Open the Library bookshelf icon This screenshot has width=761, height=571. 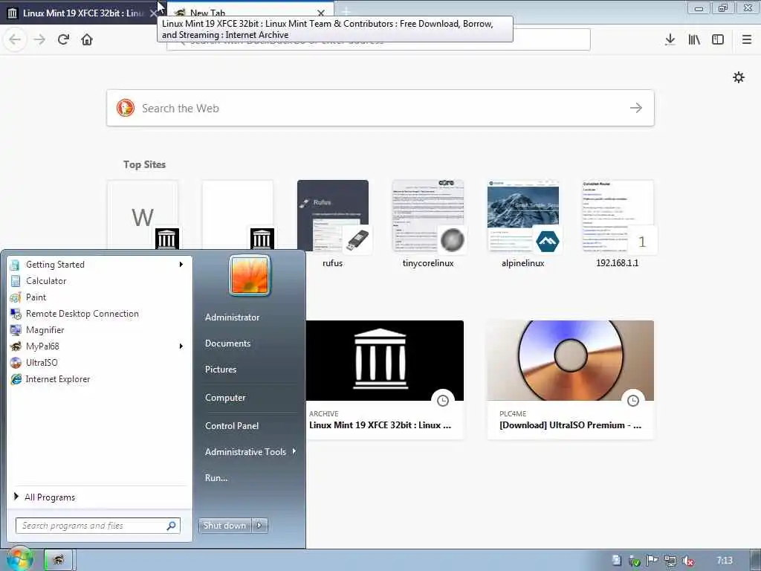(x=694, y=39)
